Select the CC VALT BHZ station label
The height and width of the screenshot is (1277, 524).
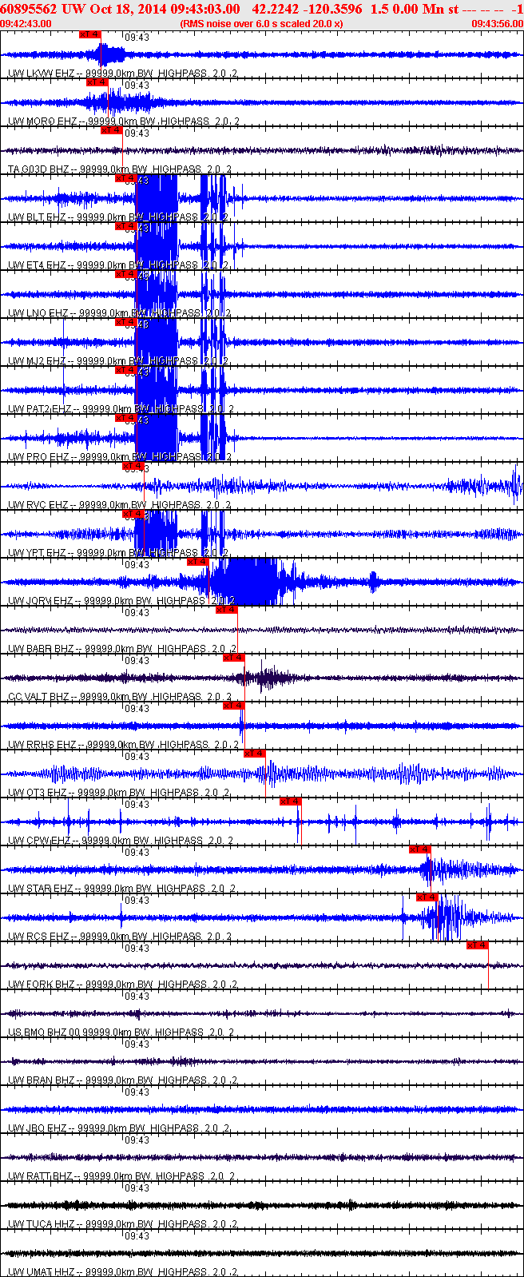coord(39,697)
